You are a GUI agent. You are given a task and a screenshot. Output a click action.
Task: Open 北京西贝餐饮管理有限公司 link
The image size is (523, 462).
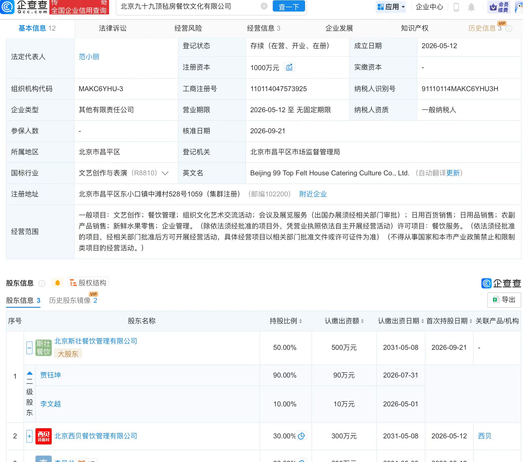pos(96,436)
